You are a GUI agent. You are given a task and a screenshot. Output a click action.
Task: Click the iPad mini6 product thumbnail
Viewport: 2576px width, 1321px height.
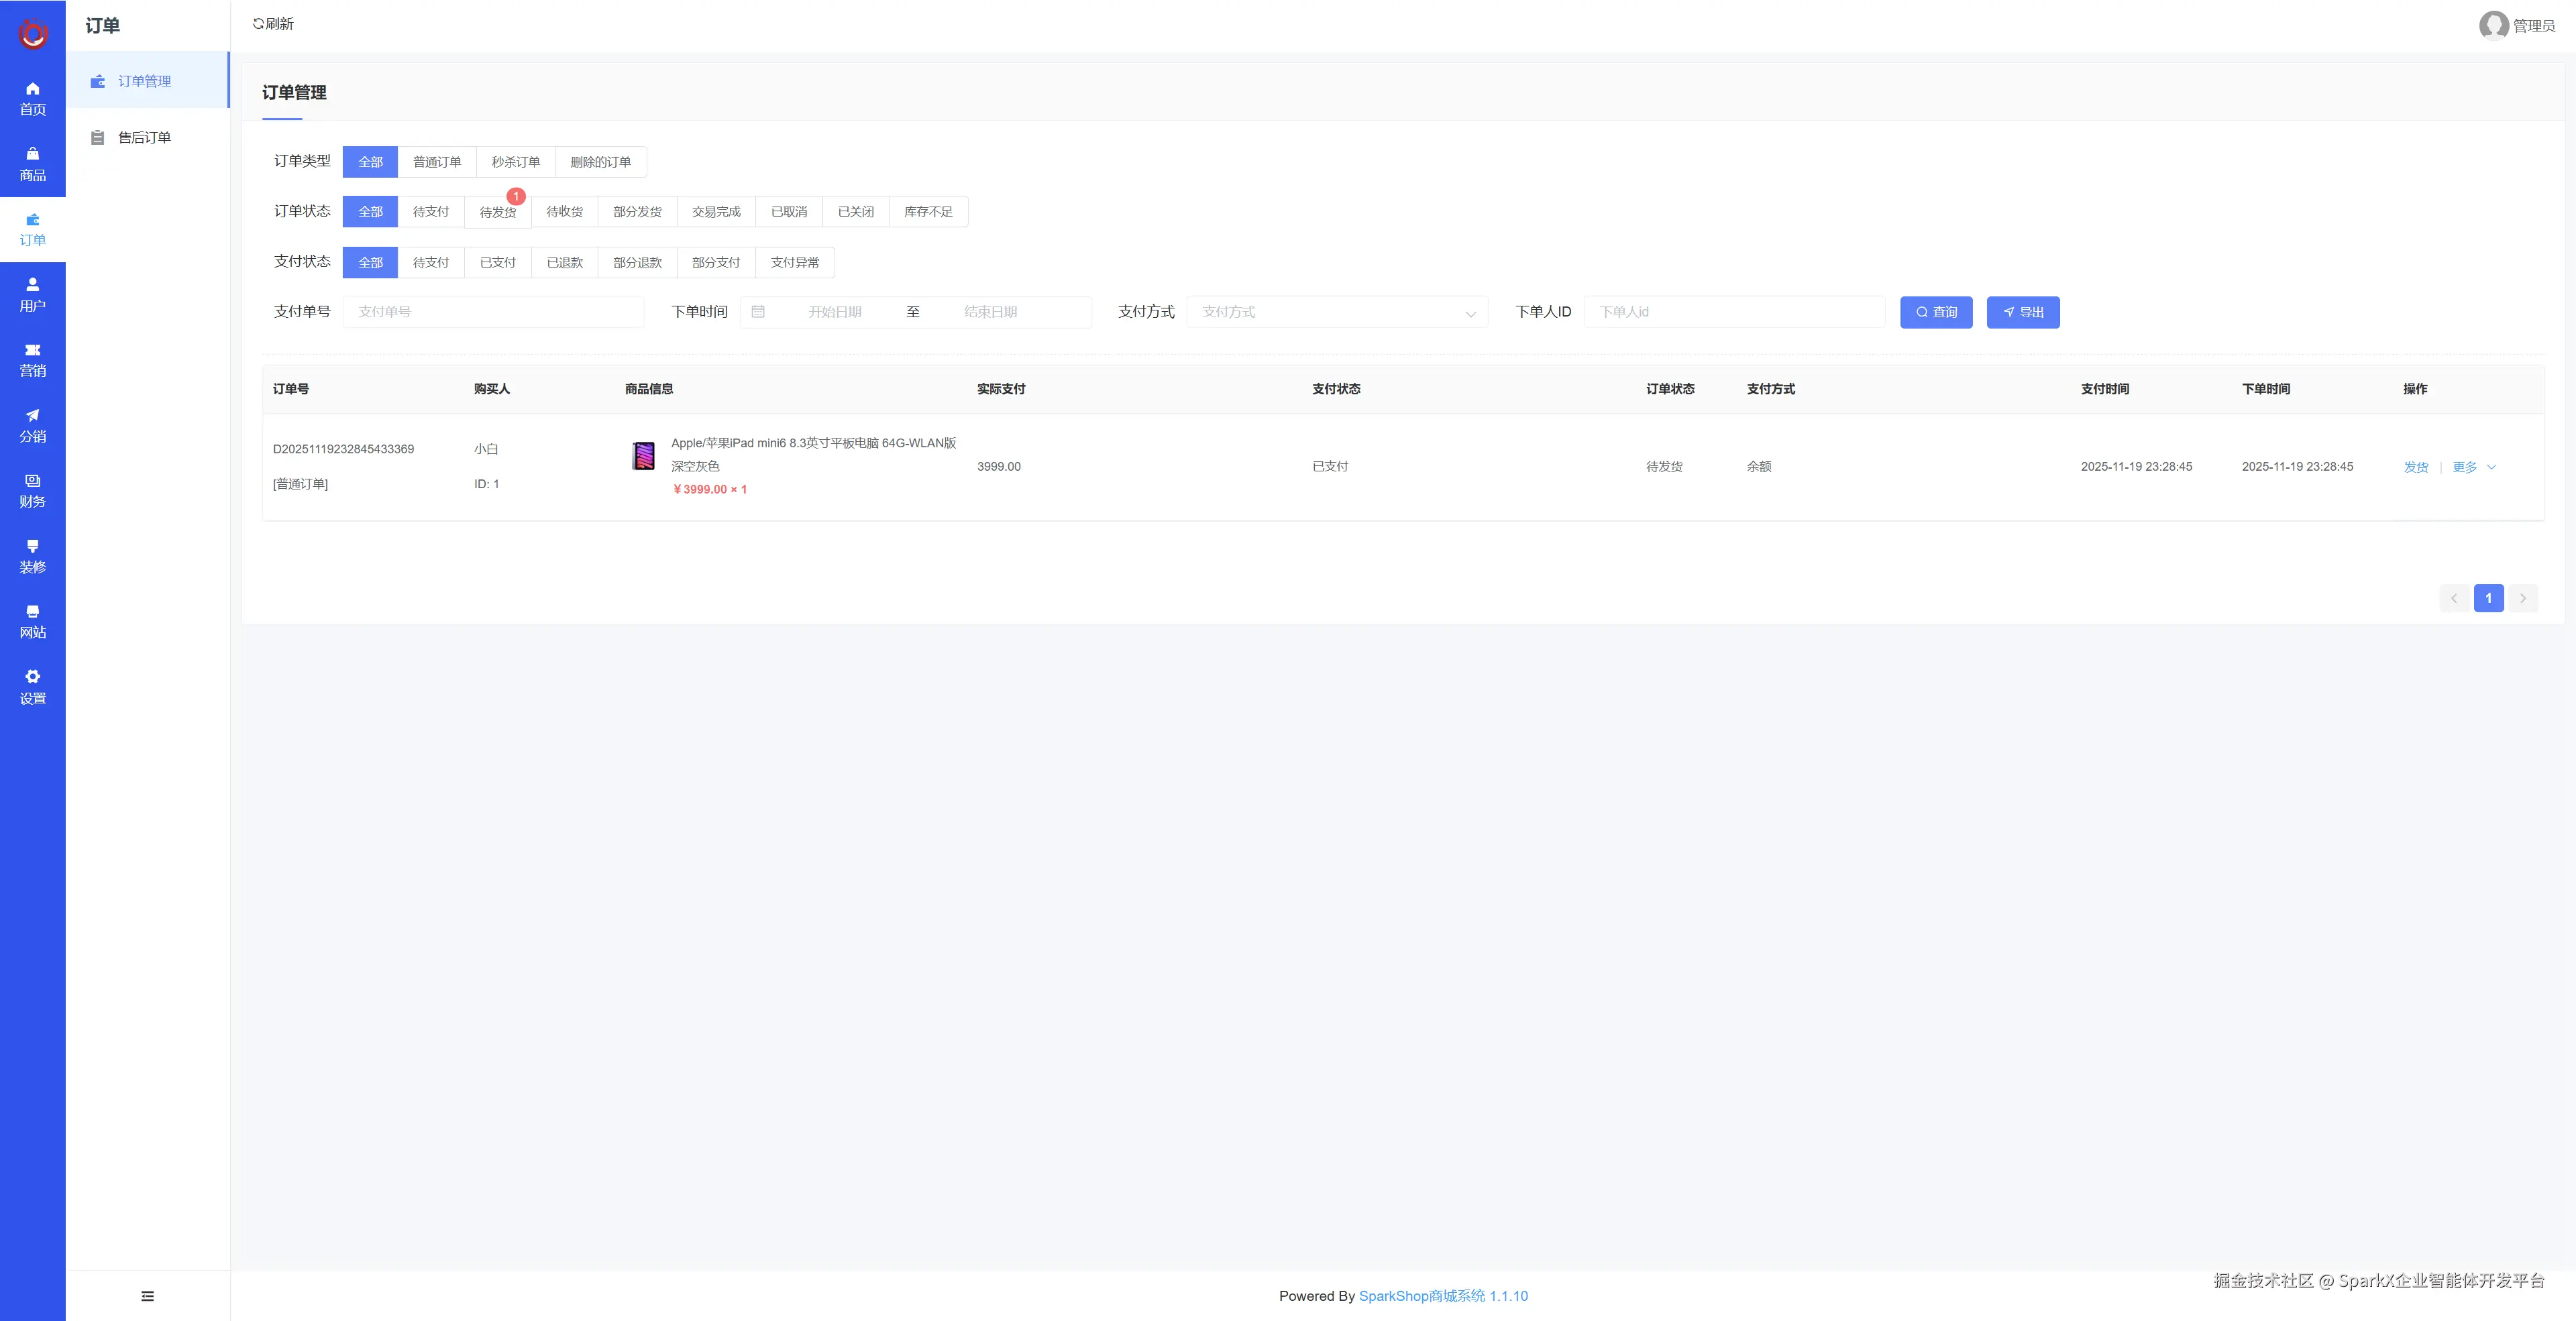644,456
